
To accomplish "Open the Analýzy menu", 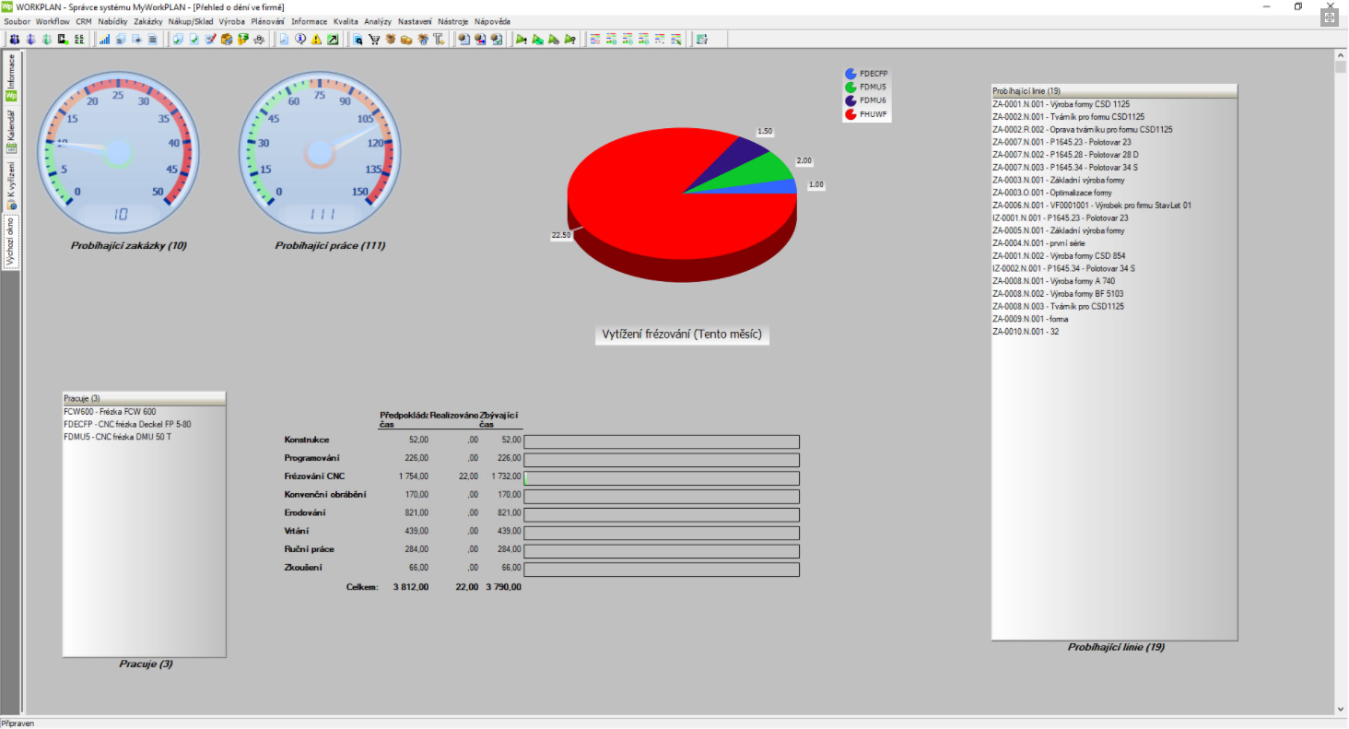I will (378, 21).
